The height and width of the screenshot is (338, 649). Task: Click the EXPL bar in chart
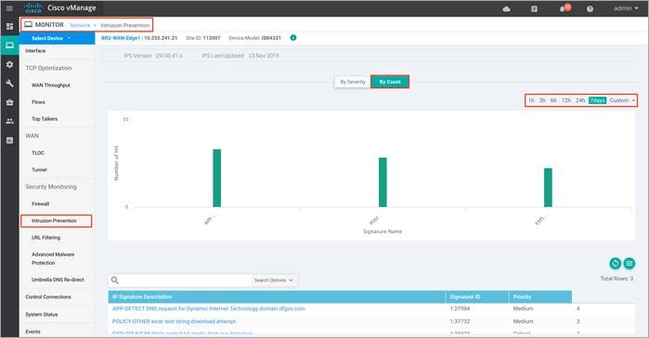[548, 188]
